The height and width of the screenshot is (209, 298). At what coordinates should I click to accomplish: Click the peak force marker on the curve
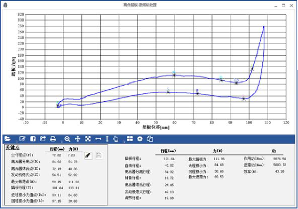[x=174, y=75]
